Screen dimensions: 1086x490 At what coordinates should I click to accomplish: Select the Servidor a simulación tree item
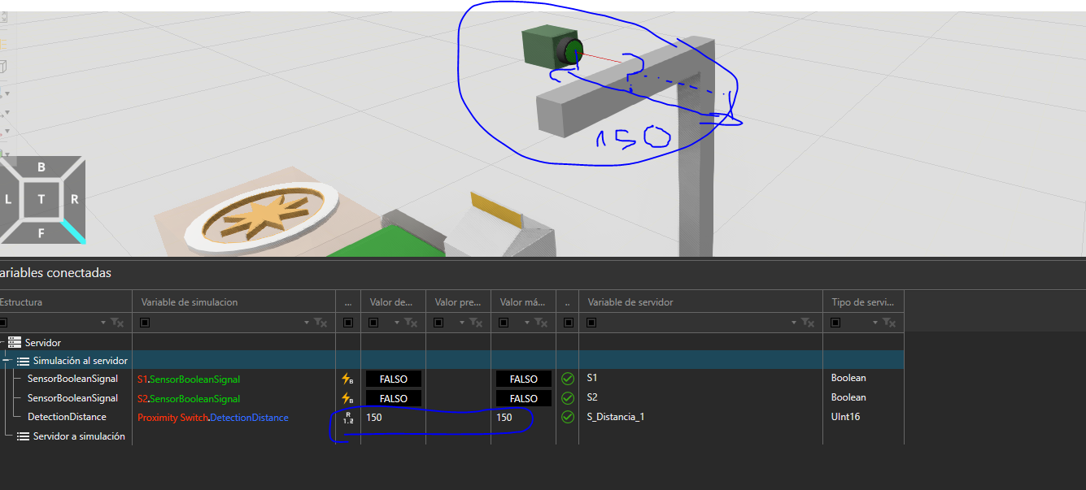[78, 436]
